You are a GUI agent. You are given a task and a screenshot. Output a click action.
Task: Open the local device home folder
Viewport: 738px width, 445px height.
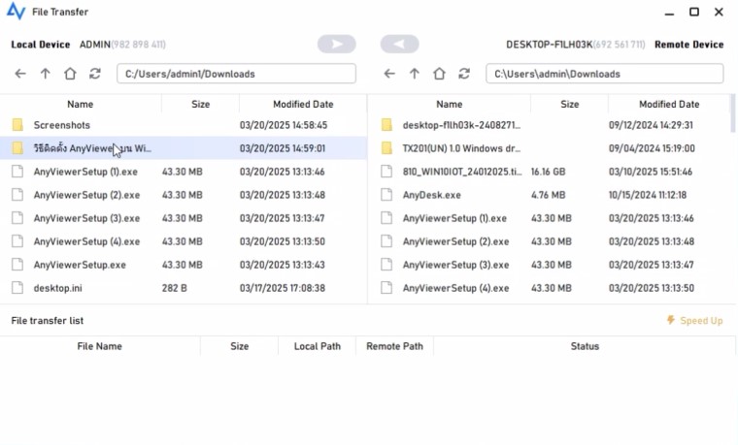tap(70, 74)
